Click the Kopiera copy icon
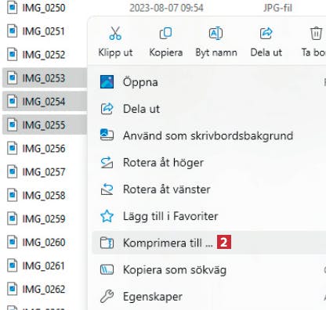 click(x=165, y=33)
